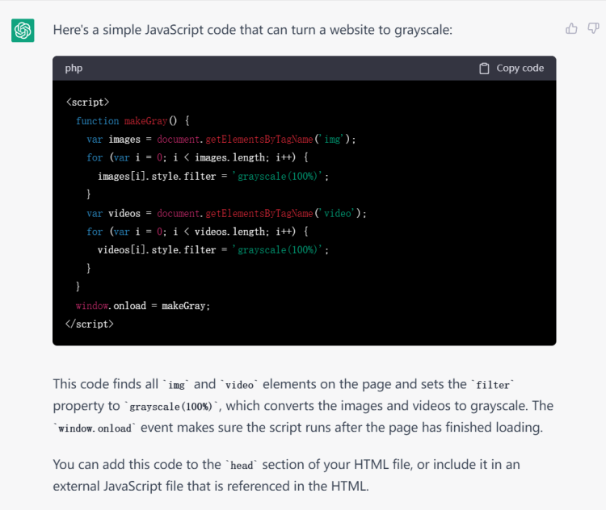Click the inline `head` code in last paragraph
Image resolution: width=606 pixels, height=510 pixels.
242,466
